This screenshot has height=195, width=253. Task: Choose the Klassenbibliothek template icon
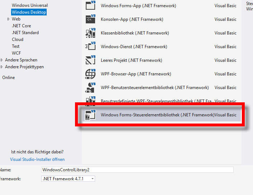[x=90, y=33]
